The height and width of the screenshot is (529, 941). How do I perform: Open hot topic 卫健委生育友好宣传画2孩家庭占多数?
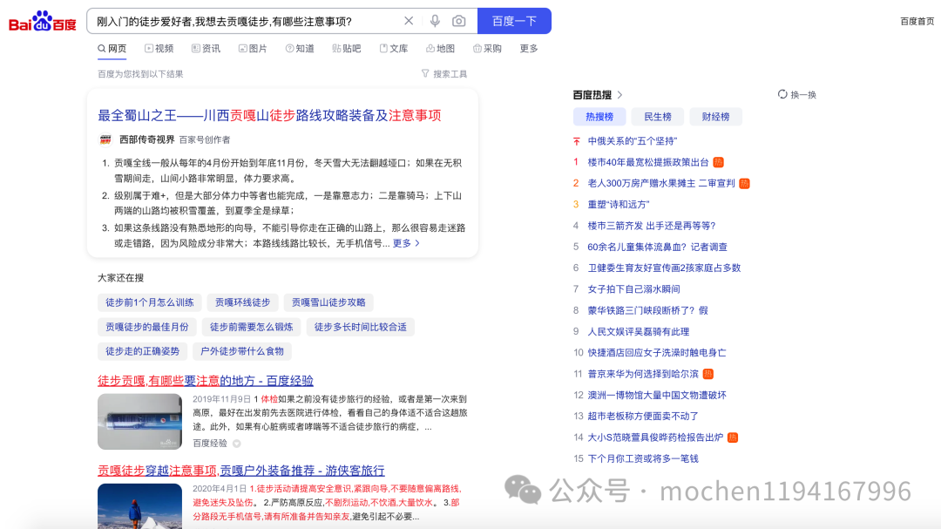pyautogui.click(x=664, y=268)
